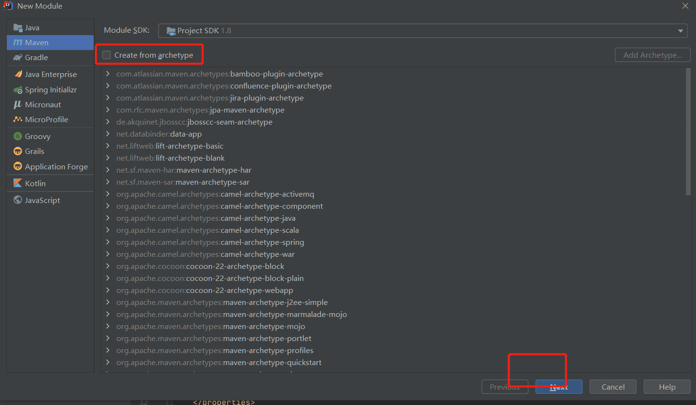The image size is (696, 405).
Task: Expand confluence-plugin-archetype entry
Action: click(108, 86)
